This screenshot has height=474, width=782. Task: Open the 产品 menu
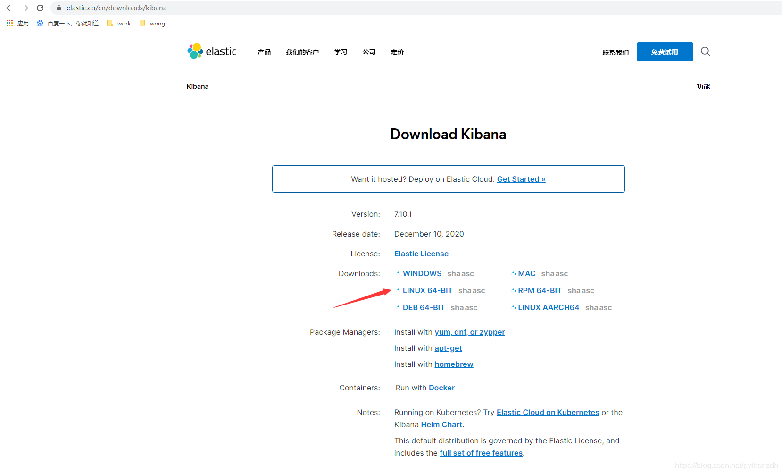(264, 52)
